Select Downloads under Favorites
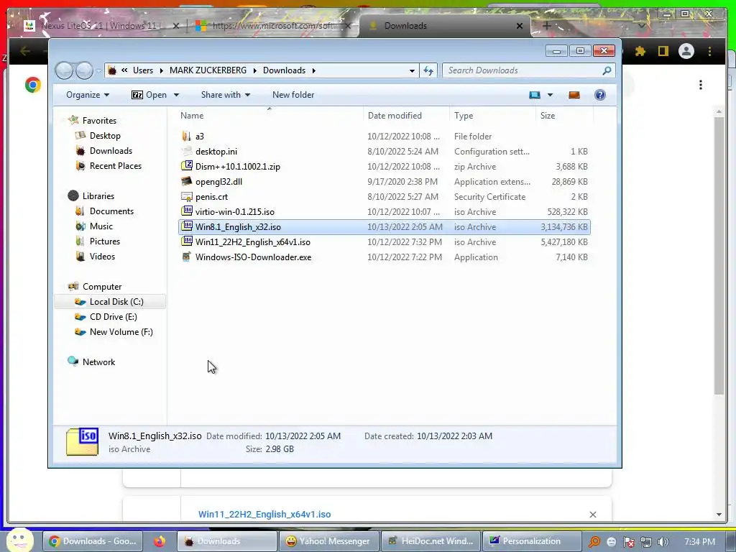 [111, 151]
